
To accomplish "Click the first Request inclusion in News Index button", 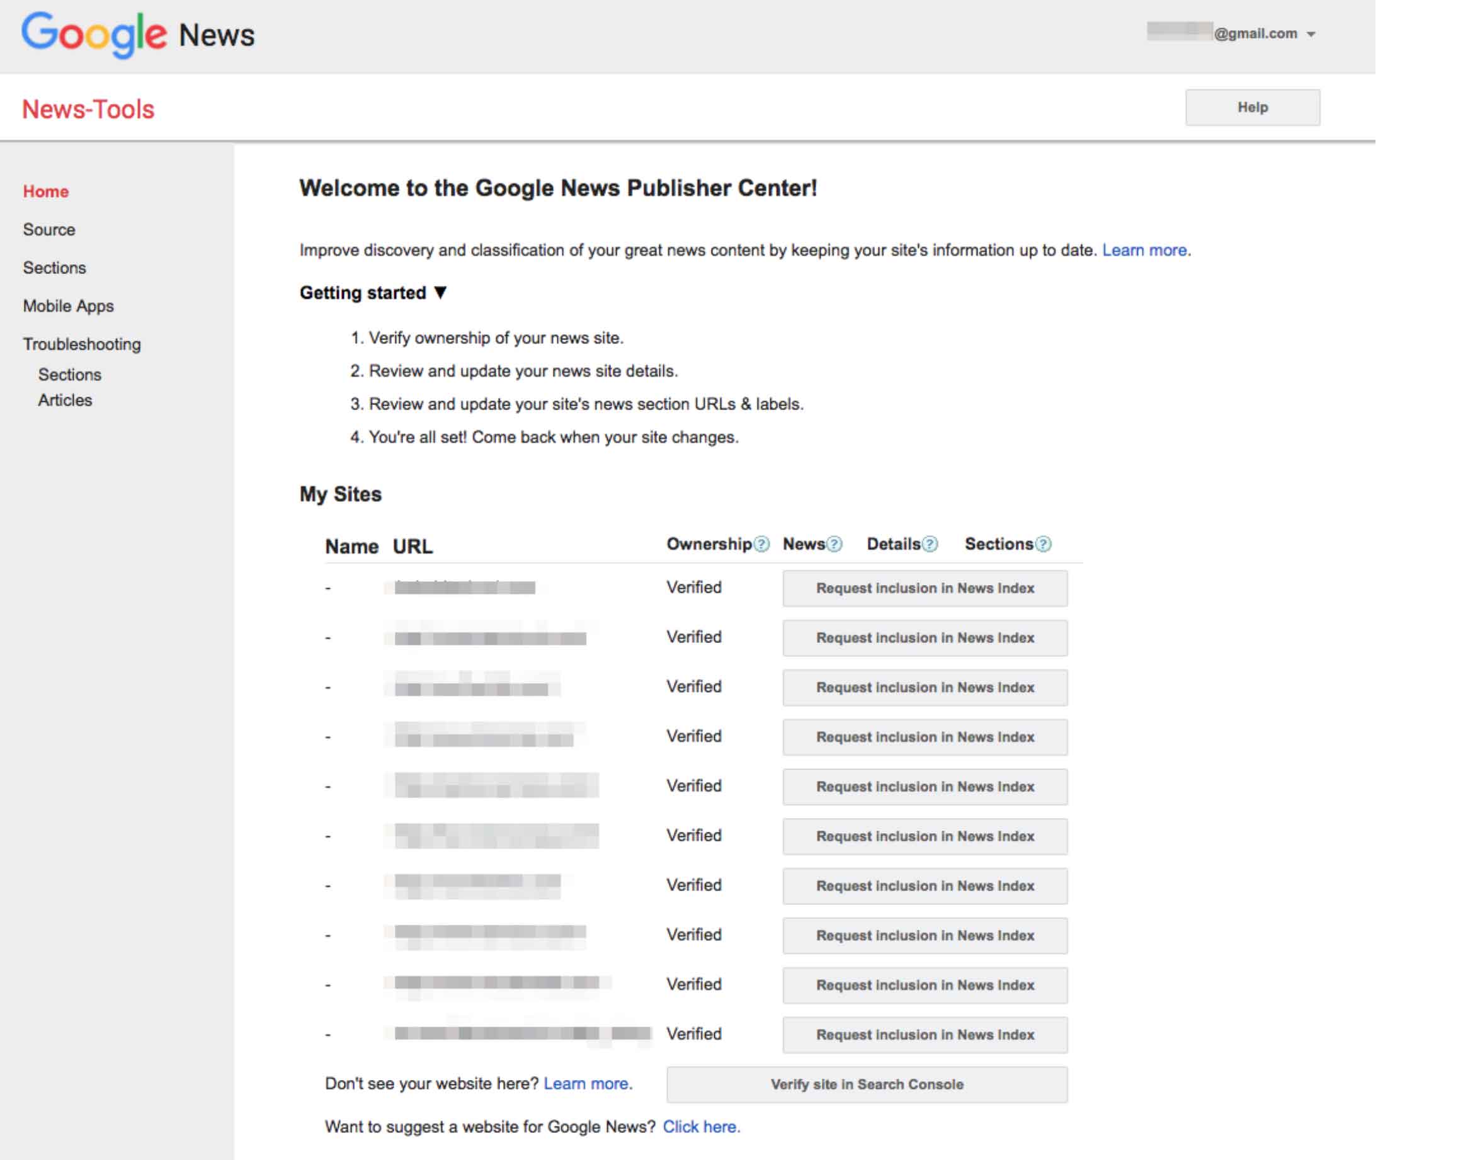I will pos(925,588).
